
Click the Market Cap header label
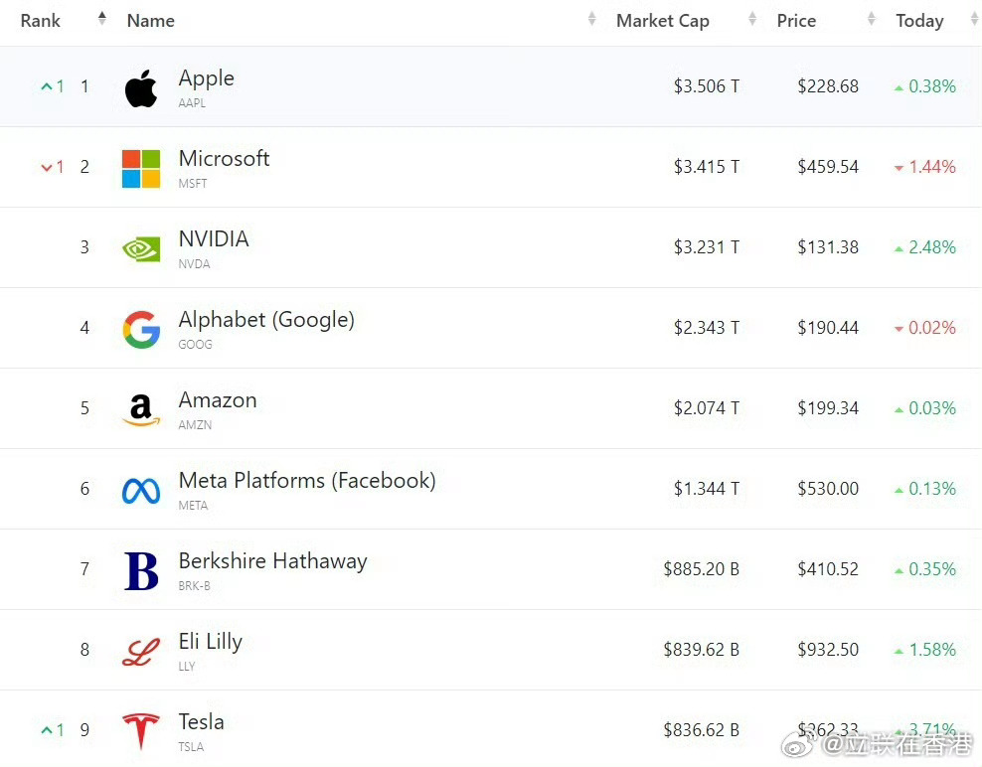tap(662, 21)
